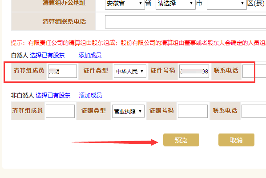Click 选择已有股东 link under 自然人

pos(47,55)
